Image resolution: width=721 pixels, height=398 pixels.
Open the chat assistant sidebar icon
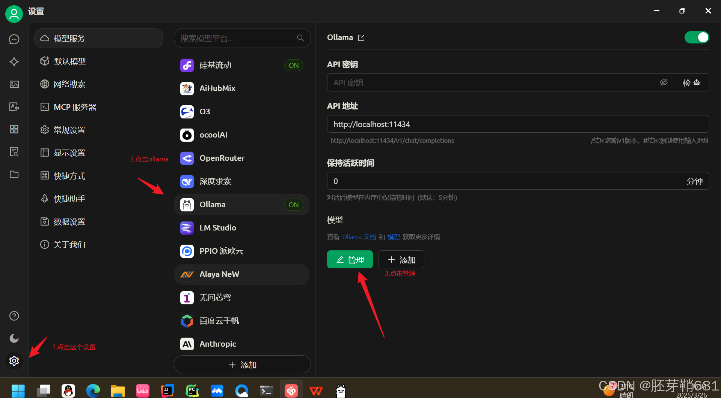click(14, 39)
